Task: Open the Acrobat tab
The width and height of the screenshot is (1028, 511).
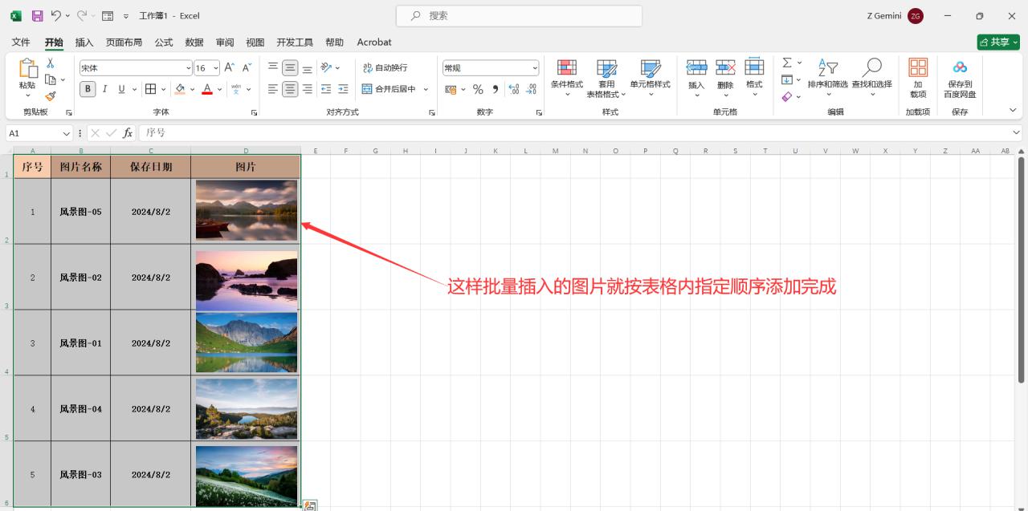Action: coord(374,42)
